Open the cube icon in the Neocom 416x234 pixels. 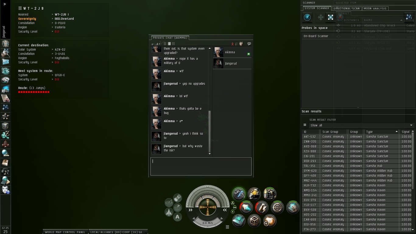pyautogui.click(x=5, y=126)
